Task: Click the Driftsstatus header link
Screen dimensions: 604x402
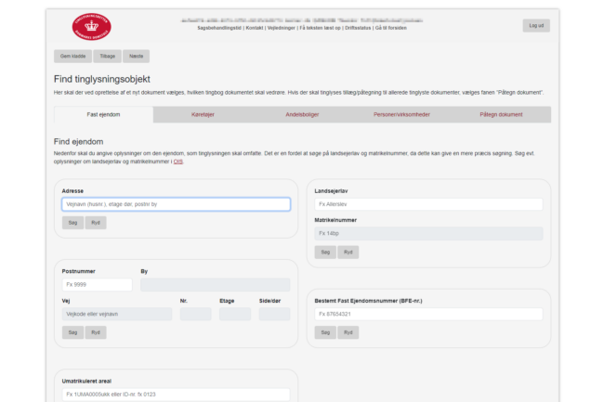Action: coord(359,28)
